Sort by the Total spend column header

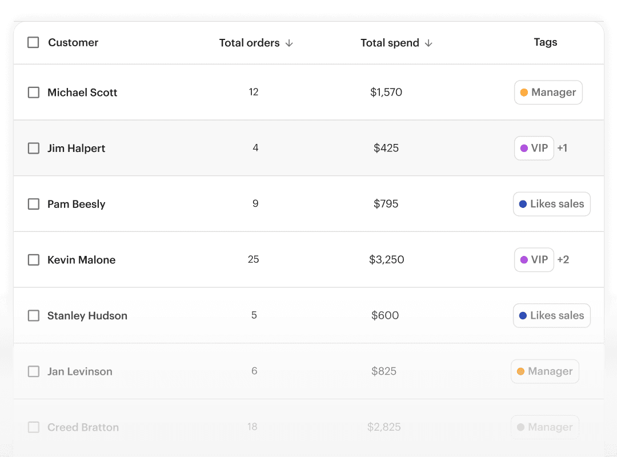390,43
